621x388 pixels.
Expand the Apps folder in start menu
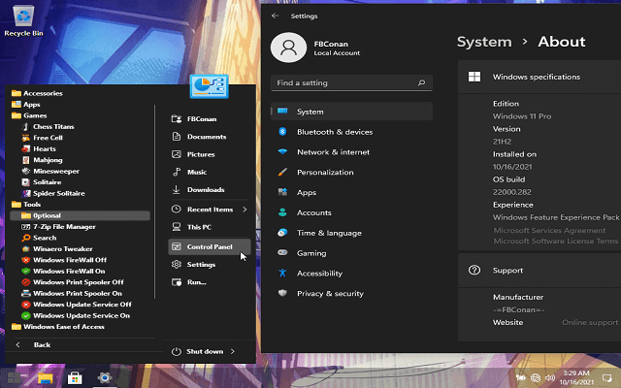pyautogui.click(x=26, y=105)
